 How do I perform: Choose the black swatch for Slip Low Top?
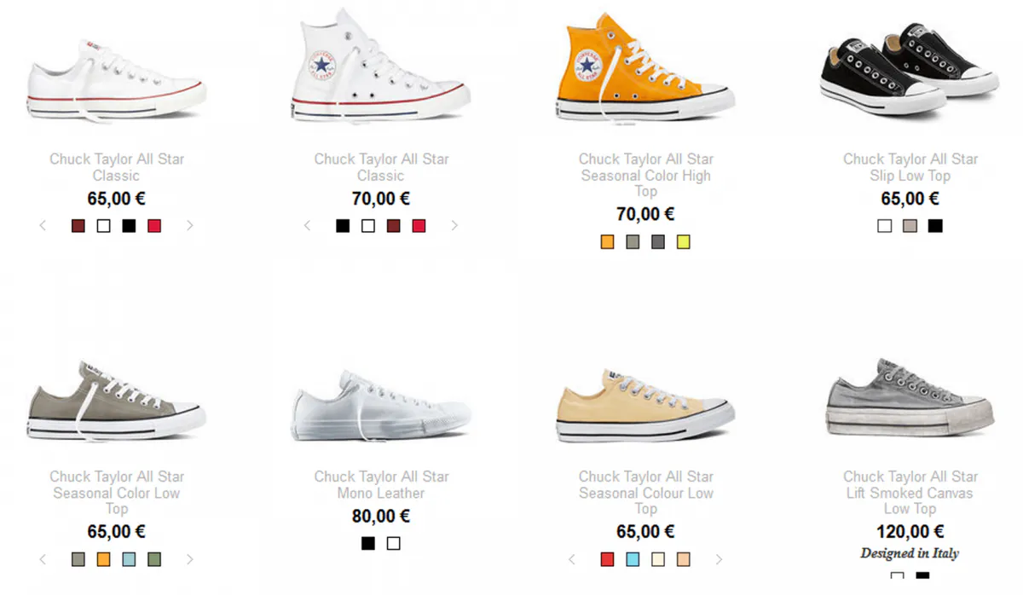pyautogui.click(x=935, y=226)
